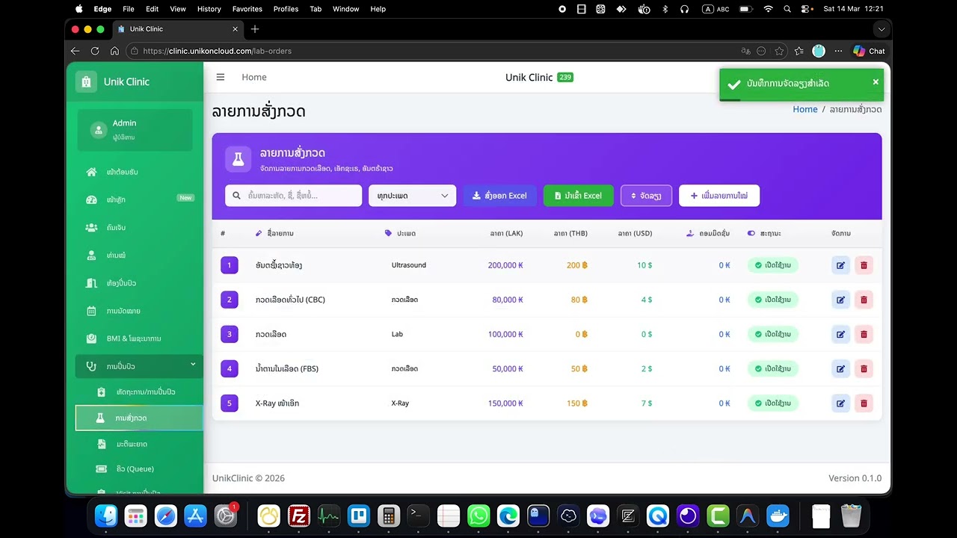This screenshot has width=957, height=538.
Task: Open Edge Chat copilot button
Action: coord(870,51)
